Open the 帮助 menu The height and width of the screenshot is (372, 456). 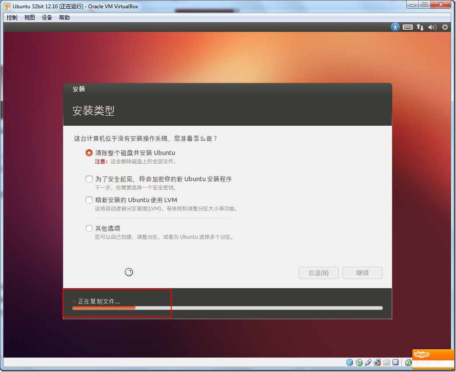tap(64, 17)
